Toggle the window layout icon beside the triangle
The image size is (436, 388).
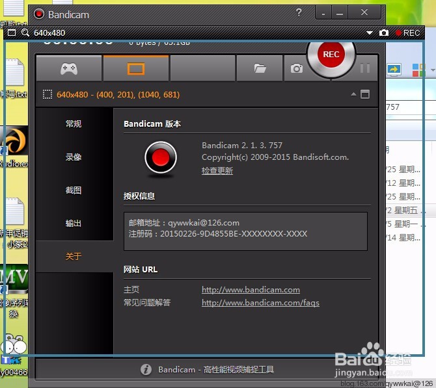[365, 94]
